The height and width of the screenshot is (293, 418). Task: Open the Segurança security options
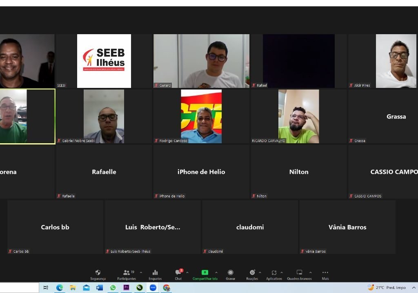tap(98, 275)
